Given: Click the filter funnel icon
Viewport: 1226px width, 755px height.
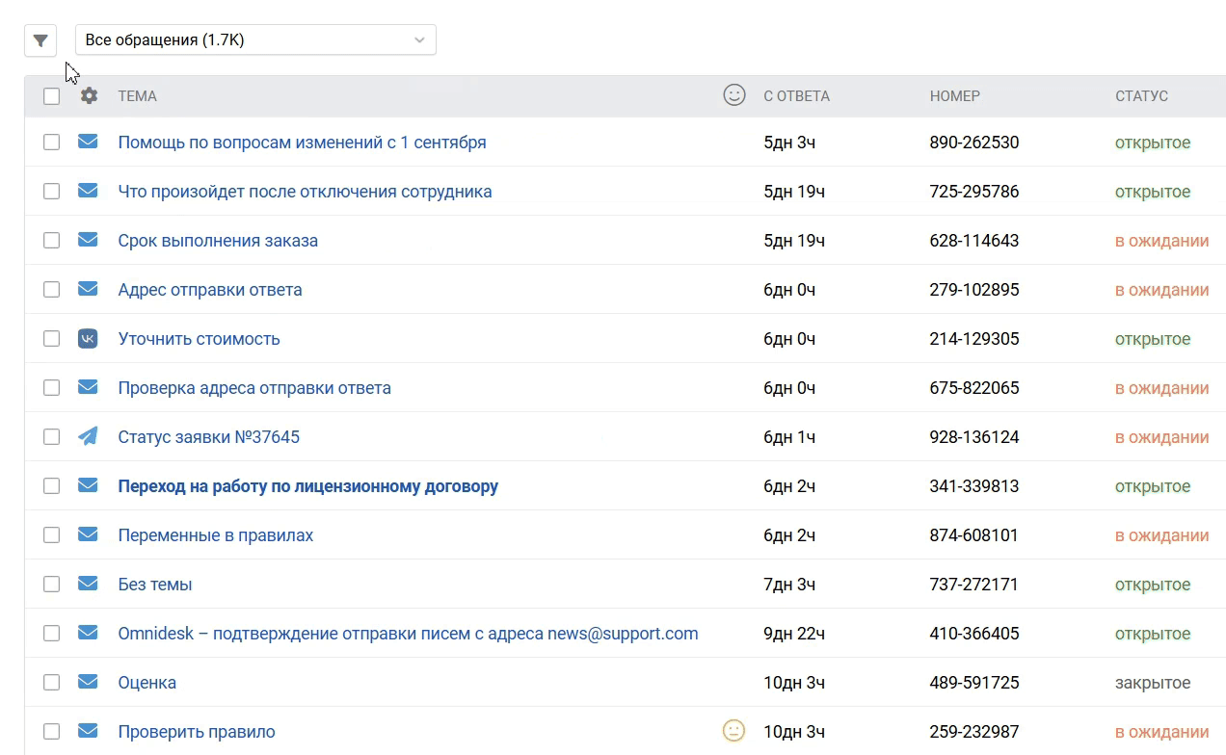Looking at the screenshot, I should 40,40.
